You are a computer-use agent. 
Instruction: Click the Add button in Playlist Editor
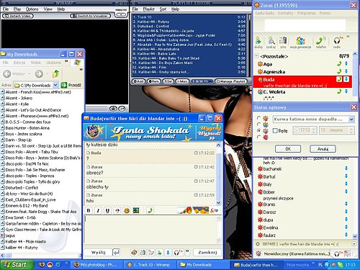click(x=138, y=81)
